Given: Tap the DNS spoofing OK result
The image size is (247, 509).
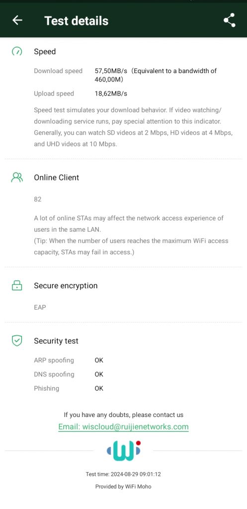Looking at the screenshot, I should 99,374.
